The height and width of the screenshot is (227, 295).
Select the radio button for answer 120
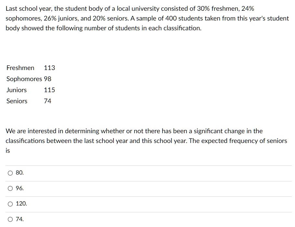10,204
